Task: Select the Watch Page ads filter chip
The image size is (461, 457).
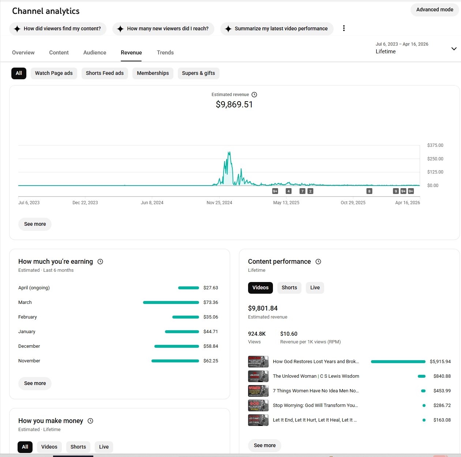Action: pos(54,73)
